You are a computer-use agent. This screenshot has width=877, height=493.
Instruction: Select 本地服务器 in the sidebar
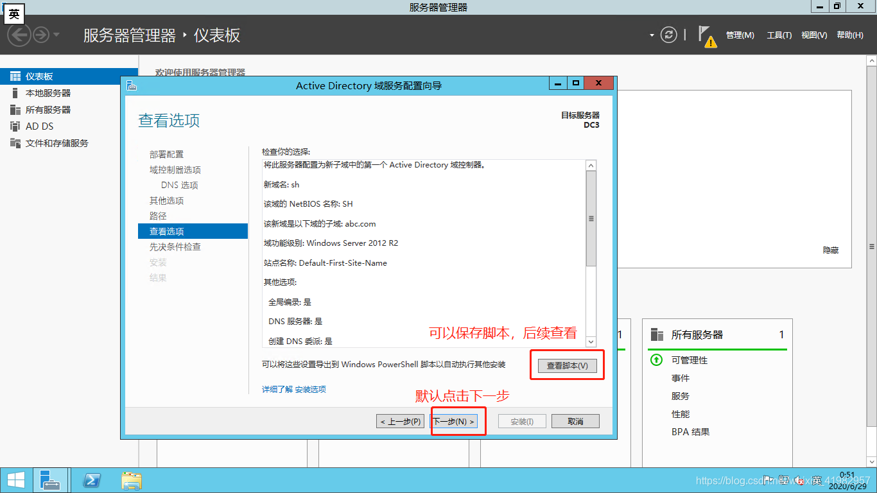click(69, 93)
